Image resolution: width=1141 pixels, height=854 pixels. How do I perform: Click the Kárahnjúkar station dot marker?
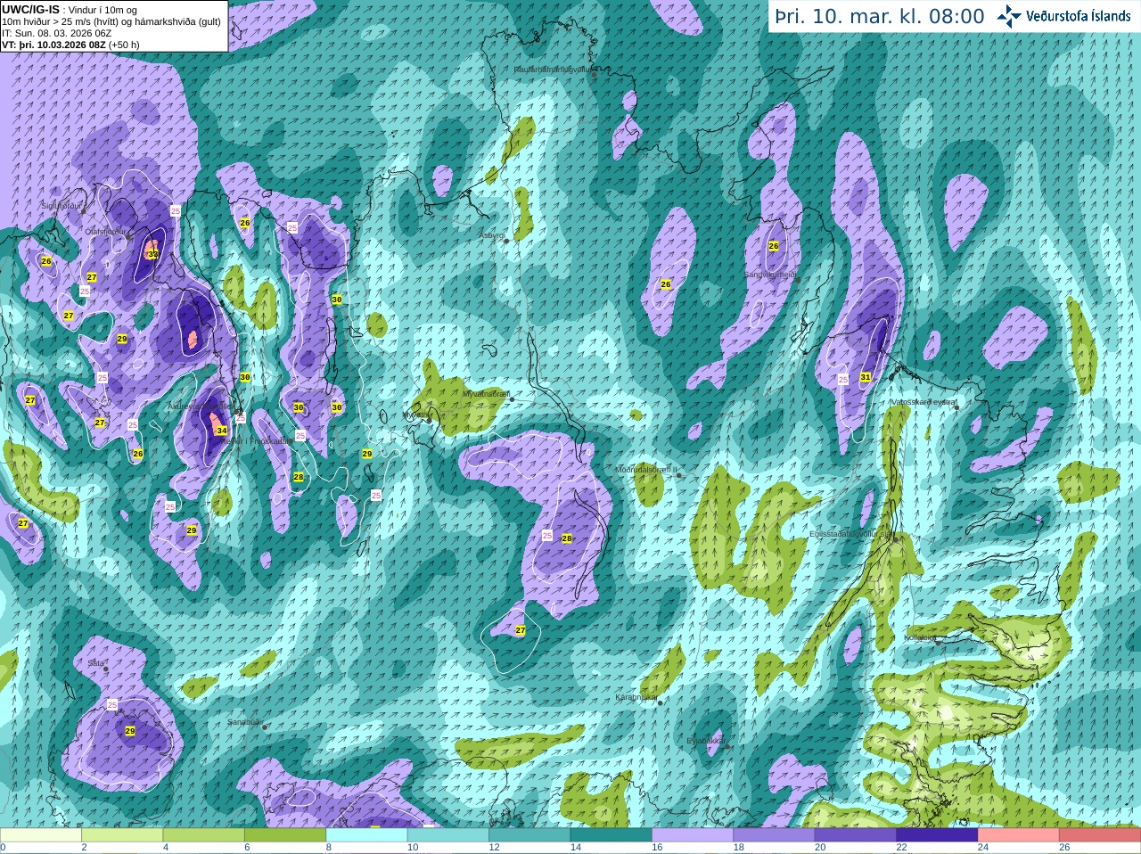coord(661,703)
